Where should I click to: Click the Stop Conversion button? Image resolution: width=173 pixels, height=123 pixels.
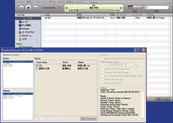pyautogui.click(x=89, y=119)
